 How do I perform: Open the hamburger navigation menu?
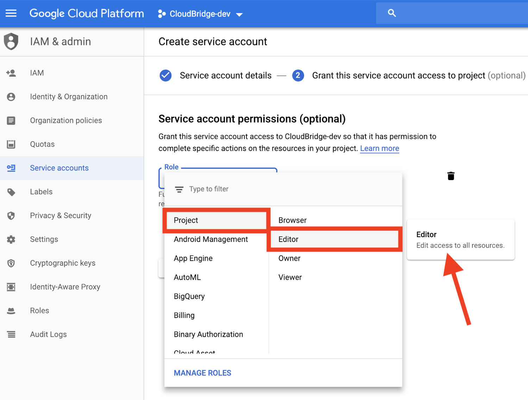coord(11,13)
